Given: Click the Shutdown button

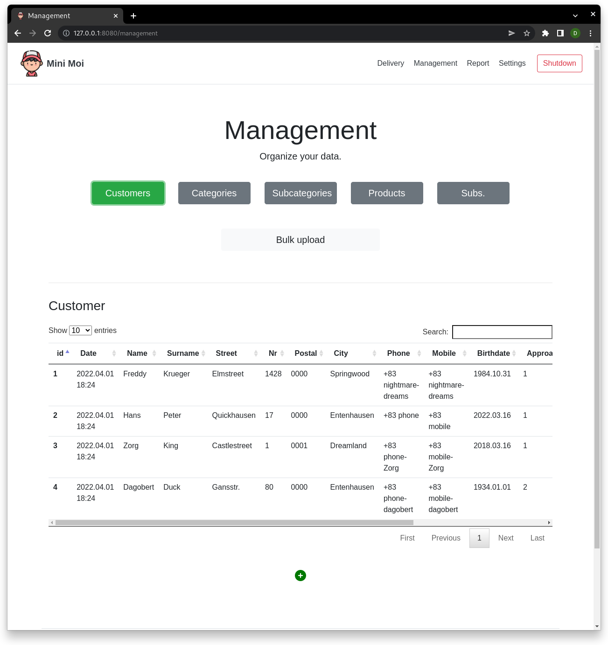Looking at the screenshot, I should pos(559,63).
